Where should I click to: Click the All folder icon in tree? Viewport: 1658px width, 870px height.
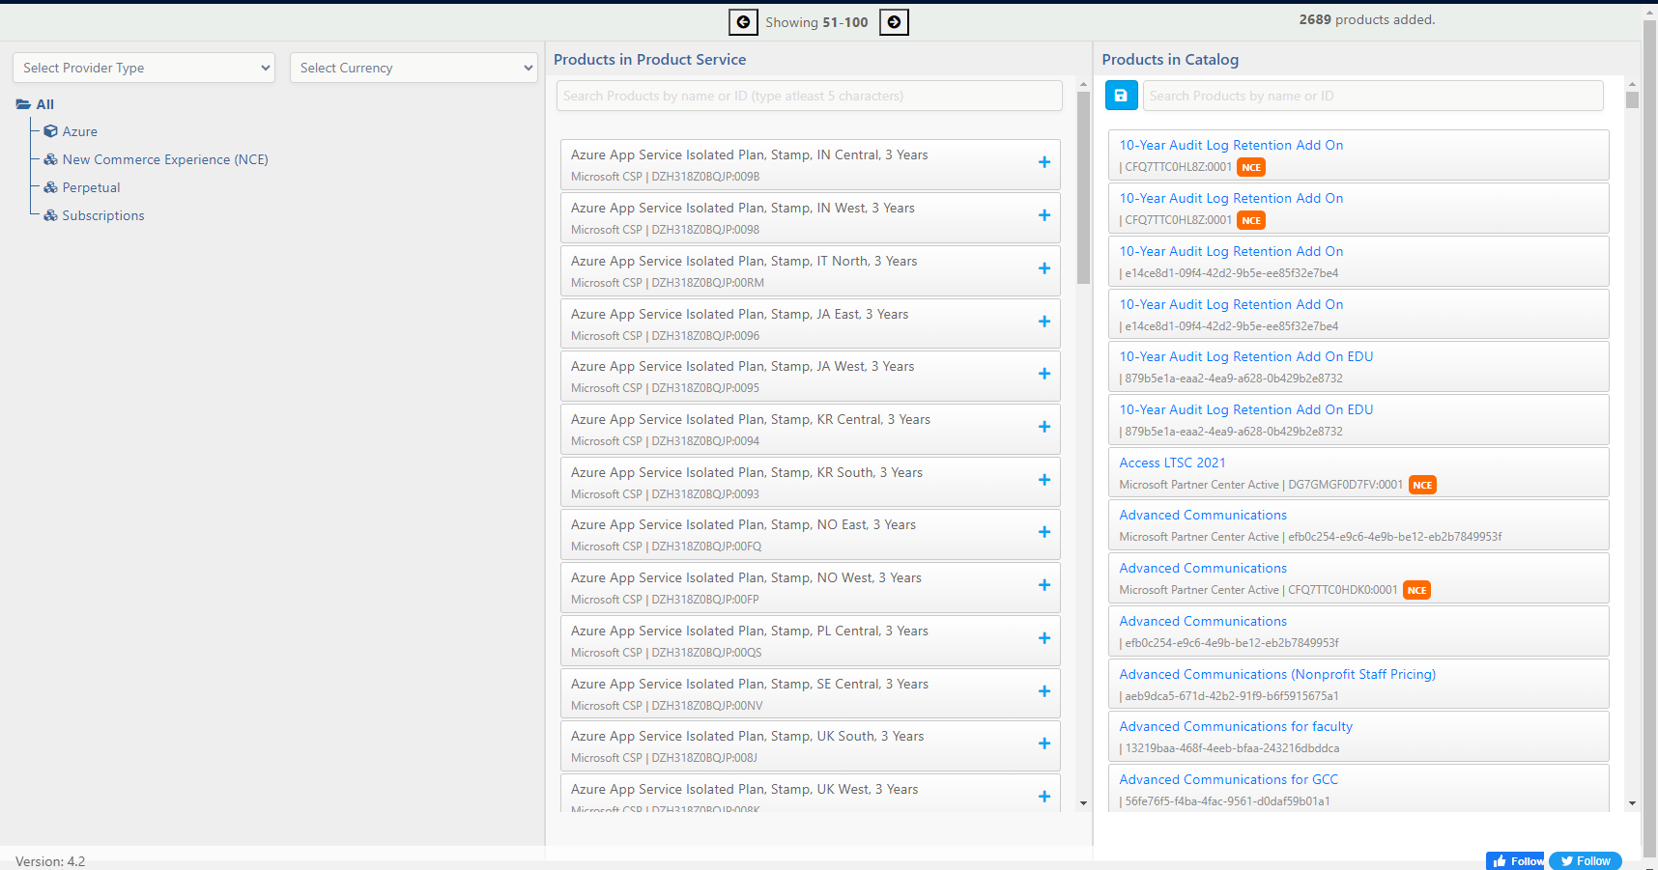[23, 104]
